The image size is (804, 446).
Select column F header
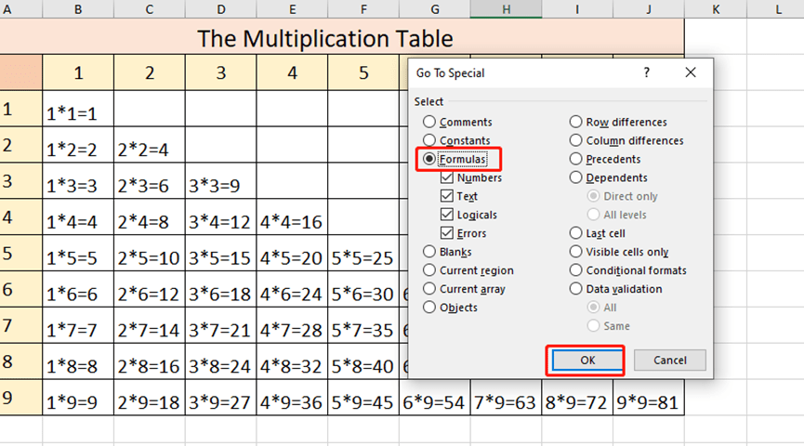pyautogui.click(x=363, y=8)
